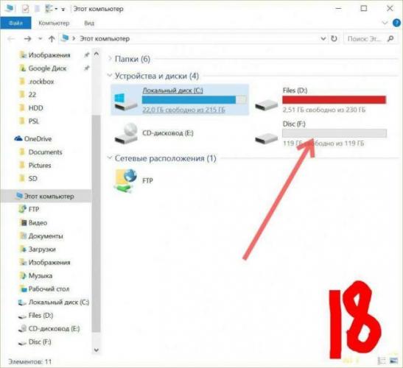The height and width of the screenshot is (368, 403).
Task: Collapse the Устройства и диски group
Action: (110, 76)
